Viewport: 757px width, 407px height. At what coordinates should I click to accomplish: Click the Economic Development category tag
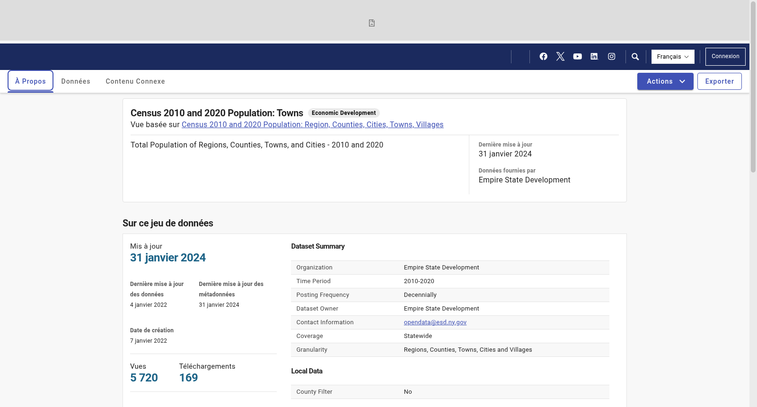point(344,113)
